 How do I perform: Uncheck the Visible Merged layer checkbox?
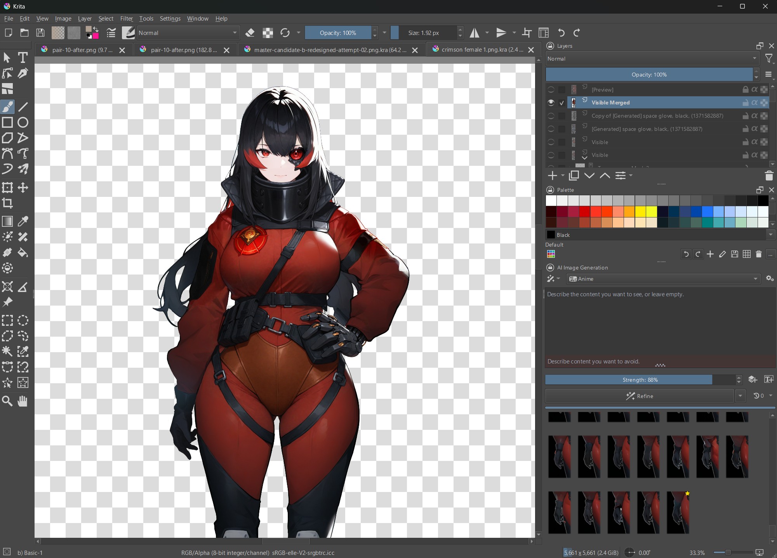[x=561, y=103]
